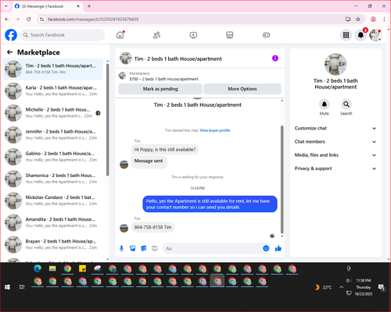Screen dimensions: 391x312
Task: Open Chrome profile avatar icon
Action: click(x=373, y=19)
